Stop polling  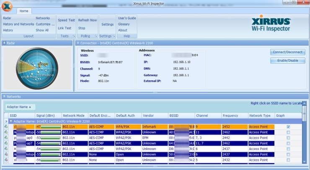pos(82,28)
